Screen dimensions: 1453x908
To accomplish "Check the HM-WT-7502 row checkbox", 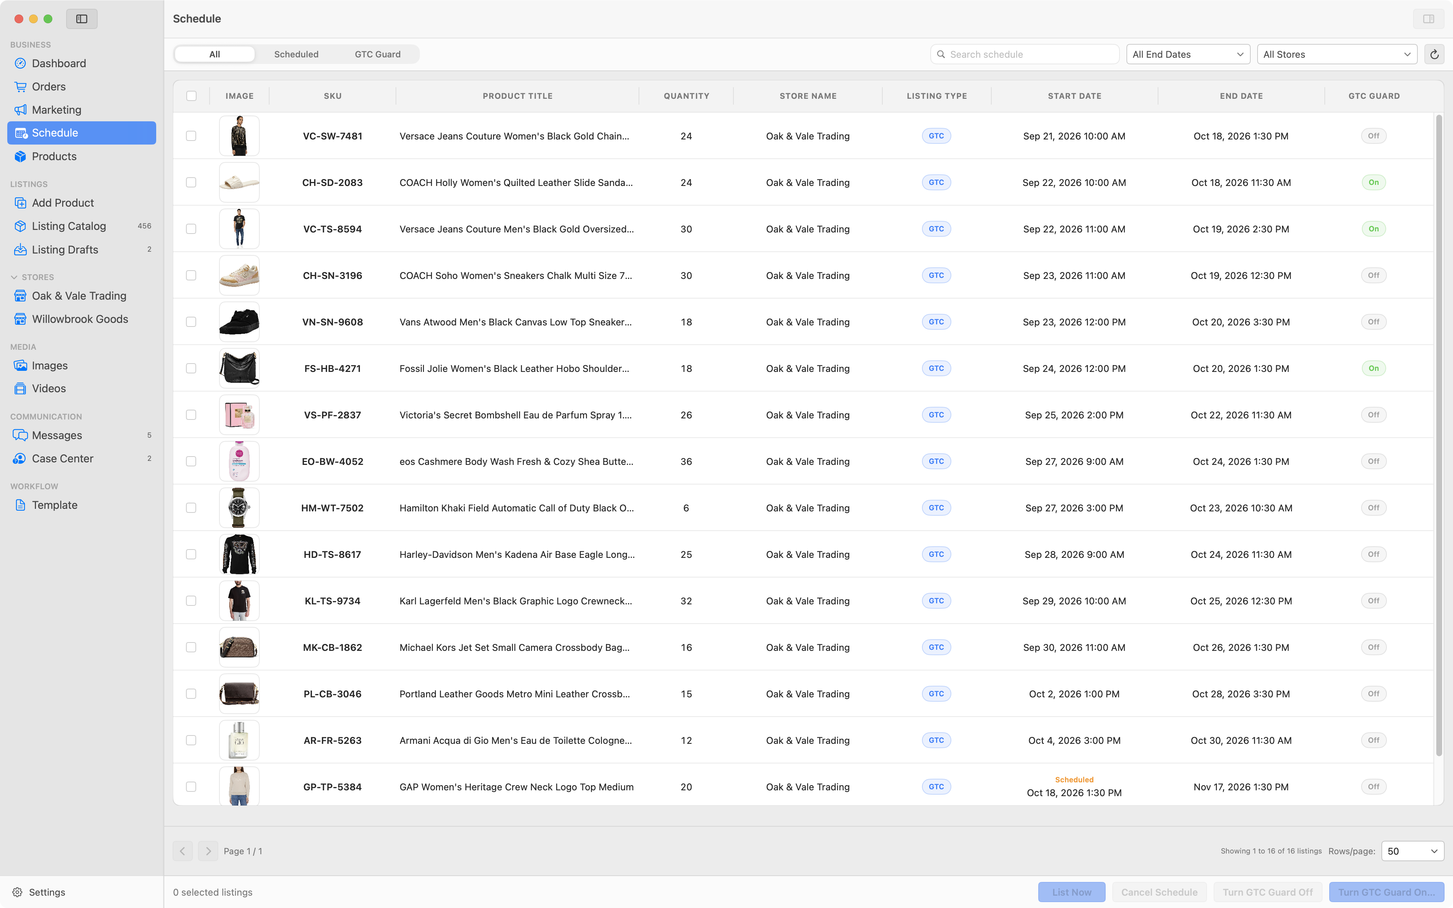I will [x=191, y=508].
